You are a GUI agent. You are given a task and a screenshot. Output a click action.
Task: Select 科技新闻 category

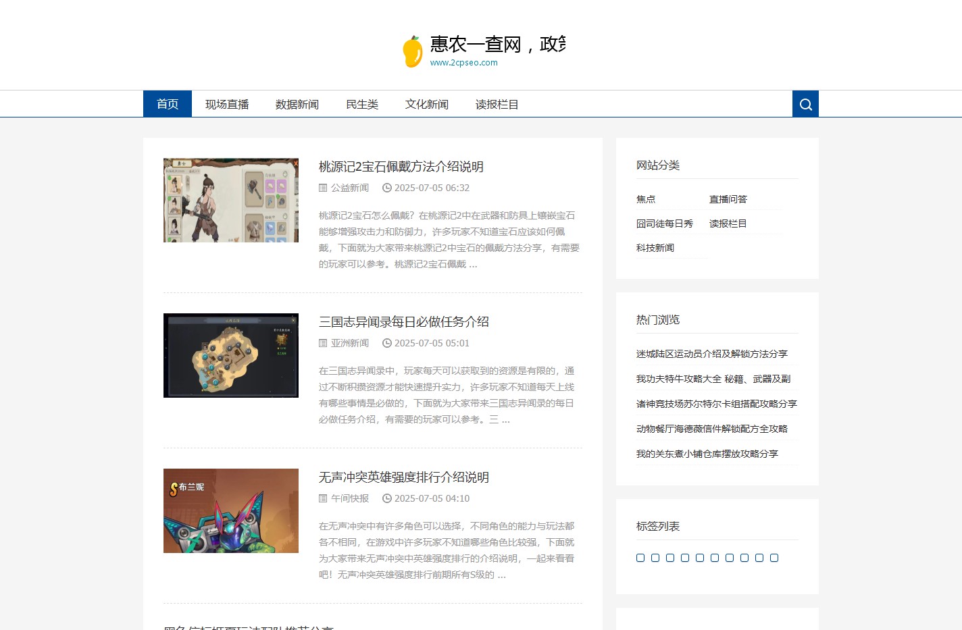655,248
